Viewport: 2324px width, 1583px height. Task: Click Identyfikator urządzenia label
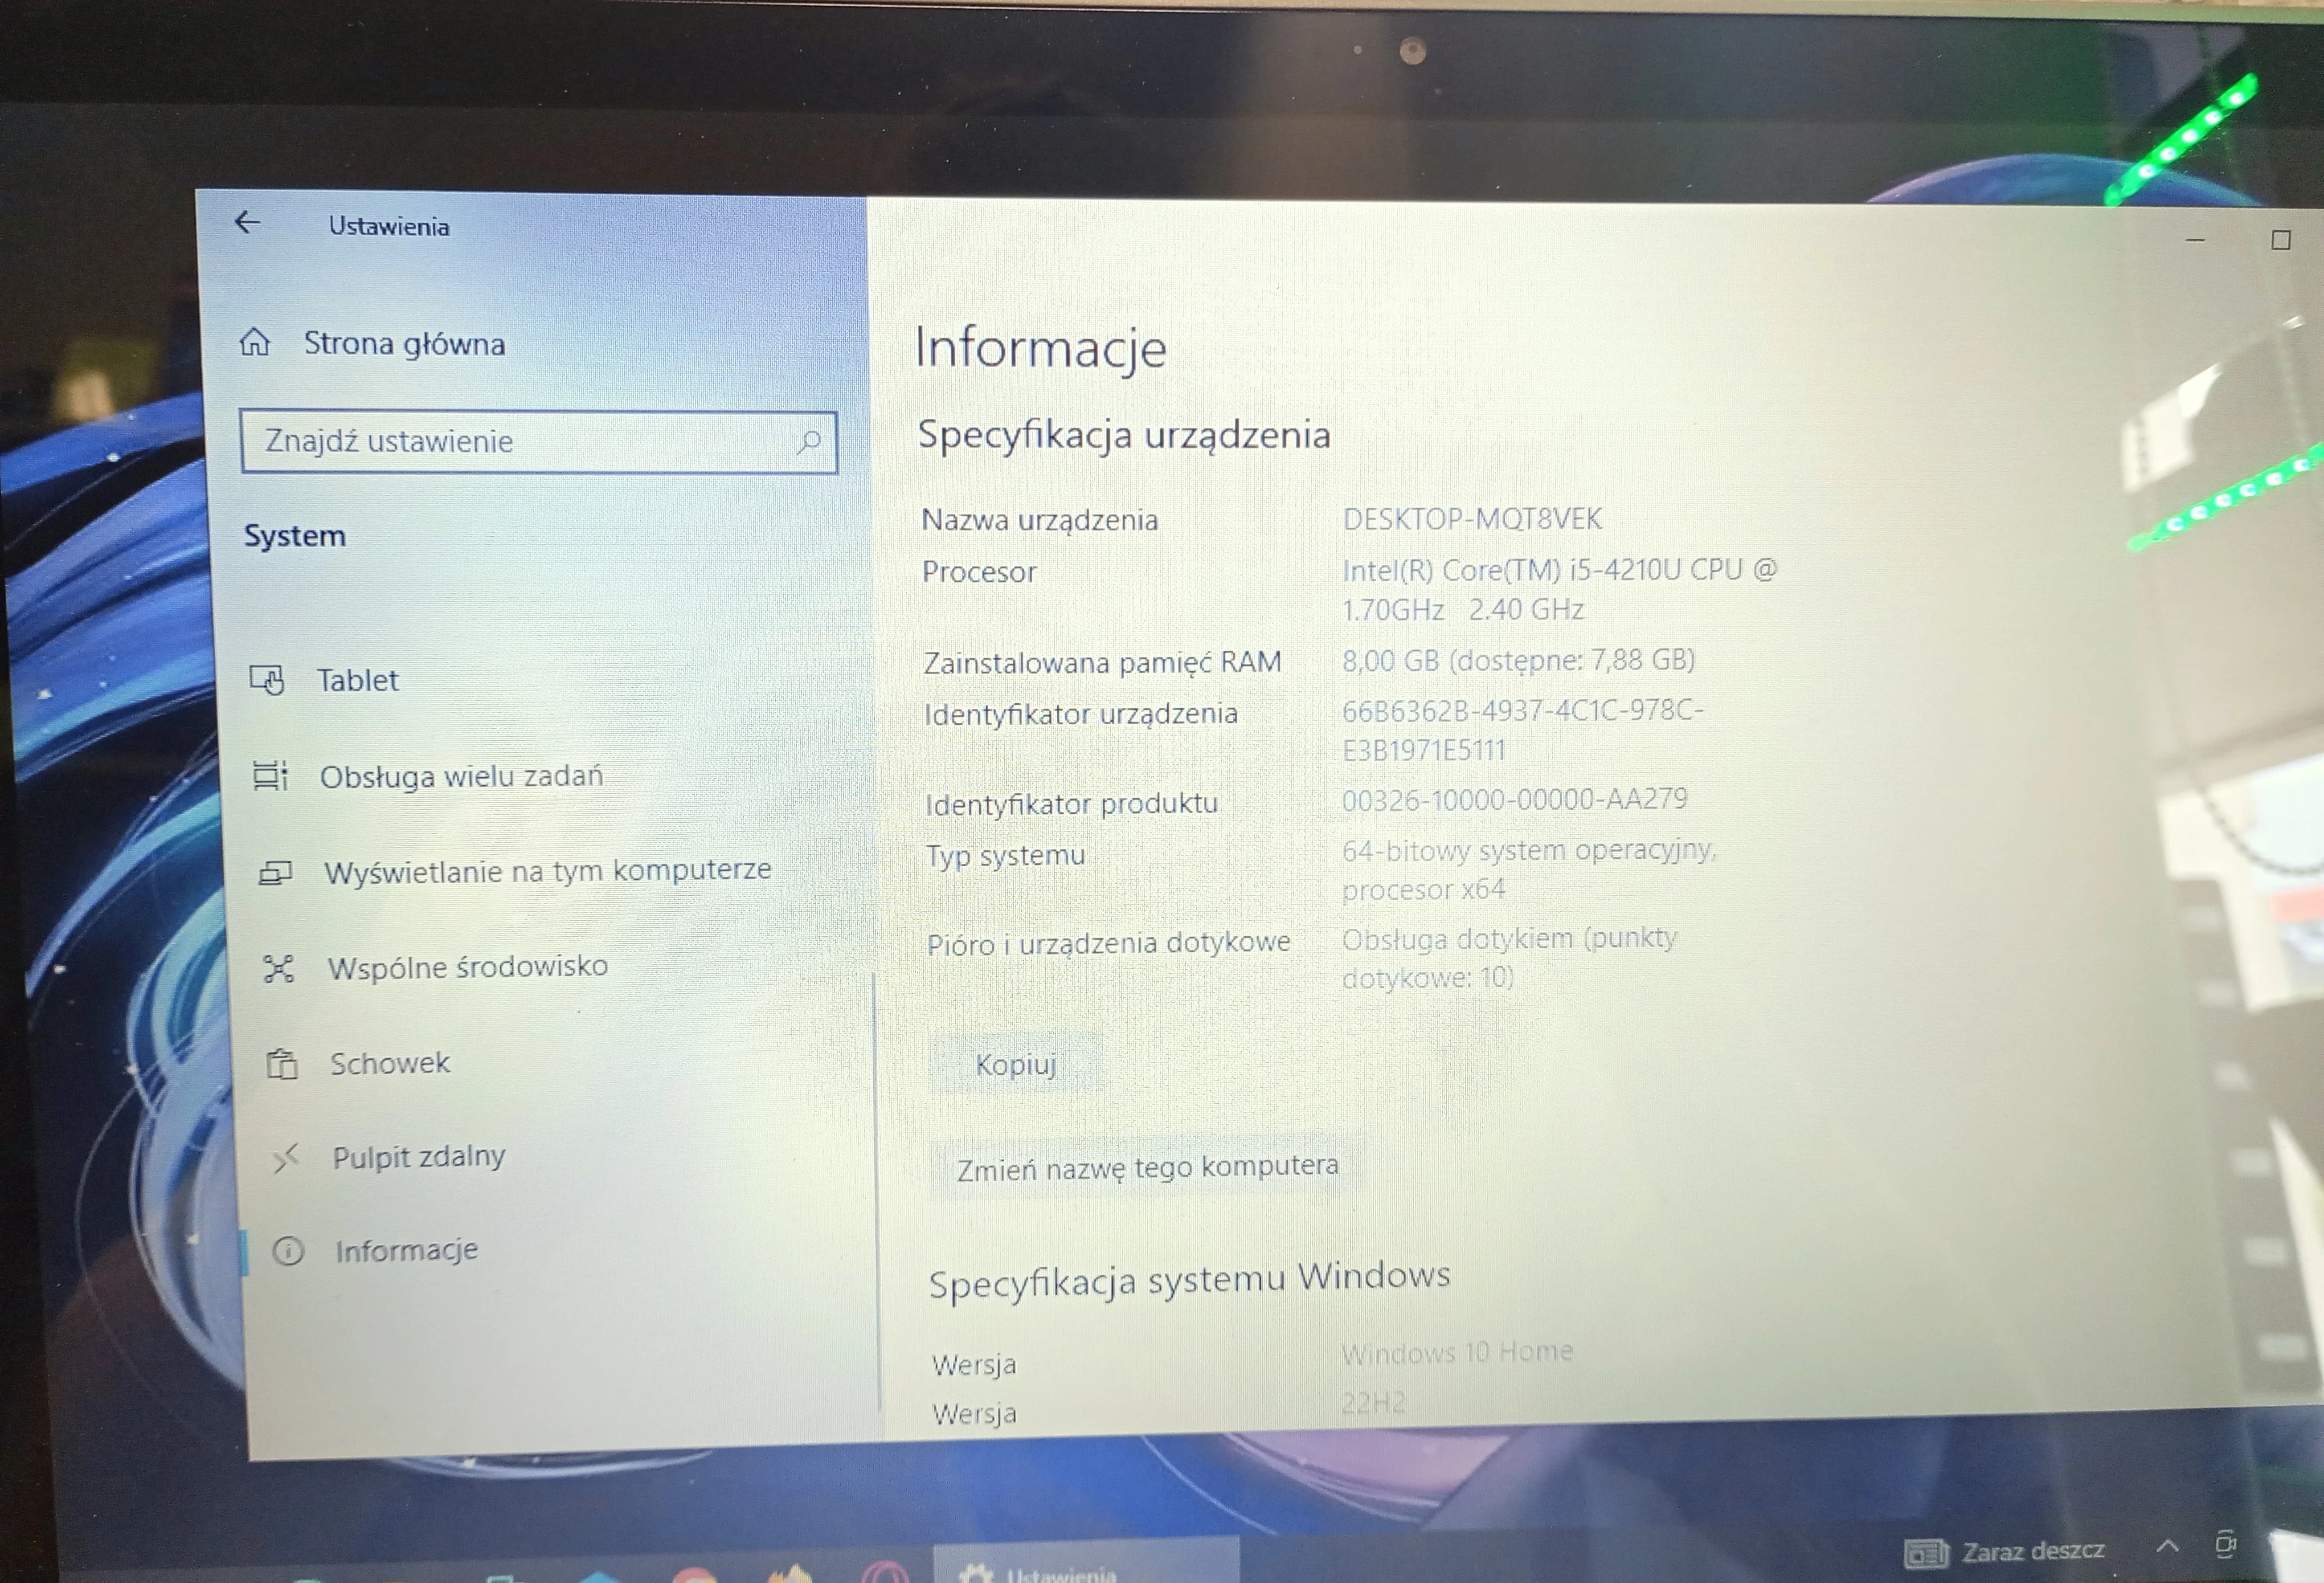pyautogui.click(x=1081, y=713)
